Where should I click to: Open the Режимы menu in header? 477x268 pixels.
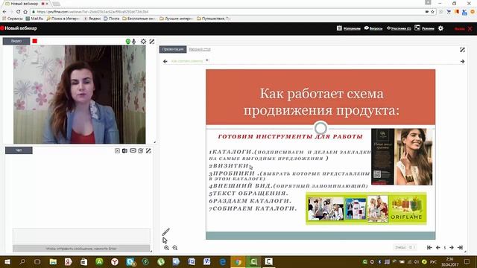[424, 28]
